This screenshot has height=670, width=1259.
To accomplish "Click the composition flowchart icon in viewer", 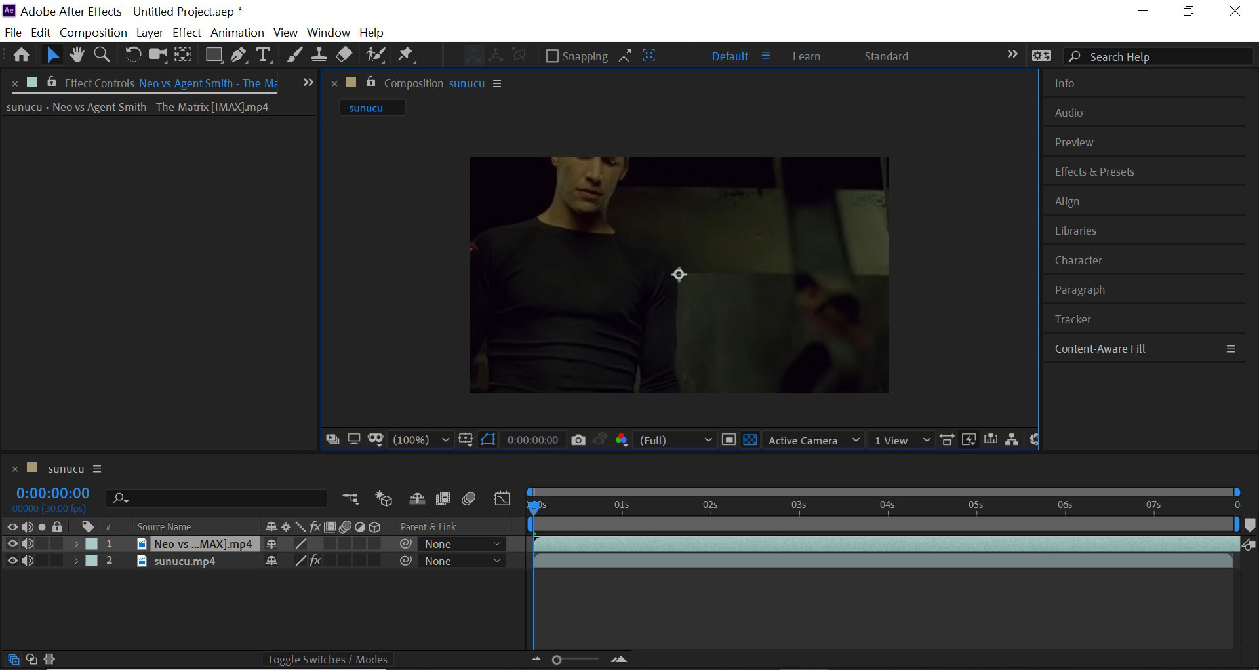I will [1012, 440].
